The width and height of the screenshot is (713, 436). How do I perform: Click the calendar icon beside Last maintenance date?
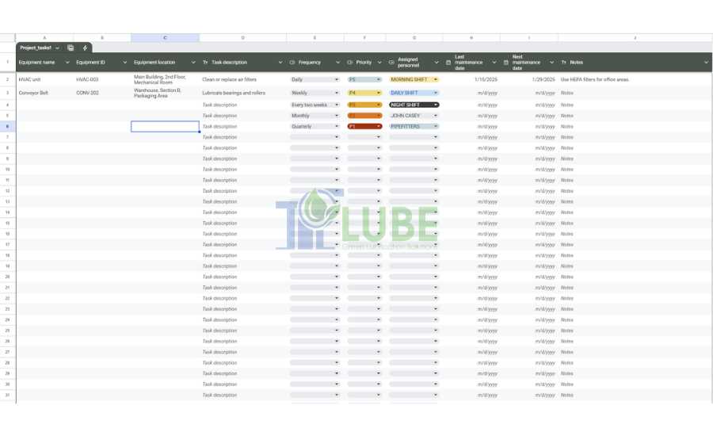tap(448, 63)
